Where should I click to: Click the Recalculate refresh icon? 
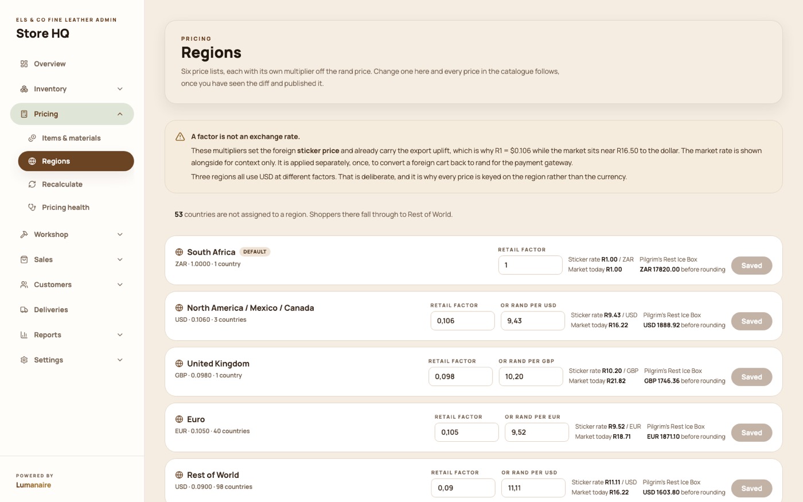(32, 184)
